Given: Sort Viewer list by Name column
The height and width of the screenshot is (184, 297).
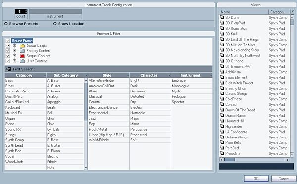Looking at the screenshot, I should [x=244, y=12].
